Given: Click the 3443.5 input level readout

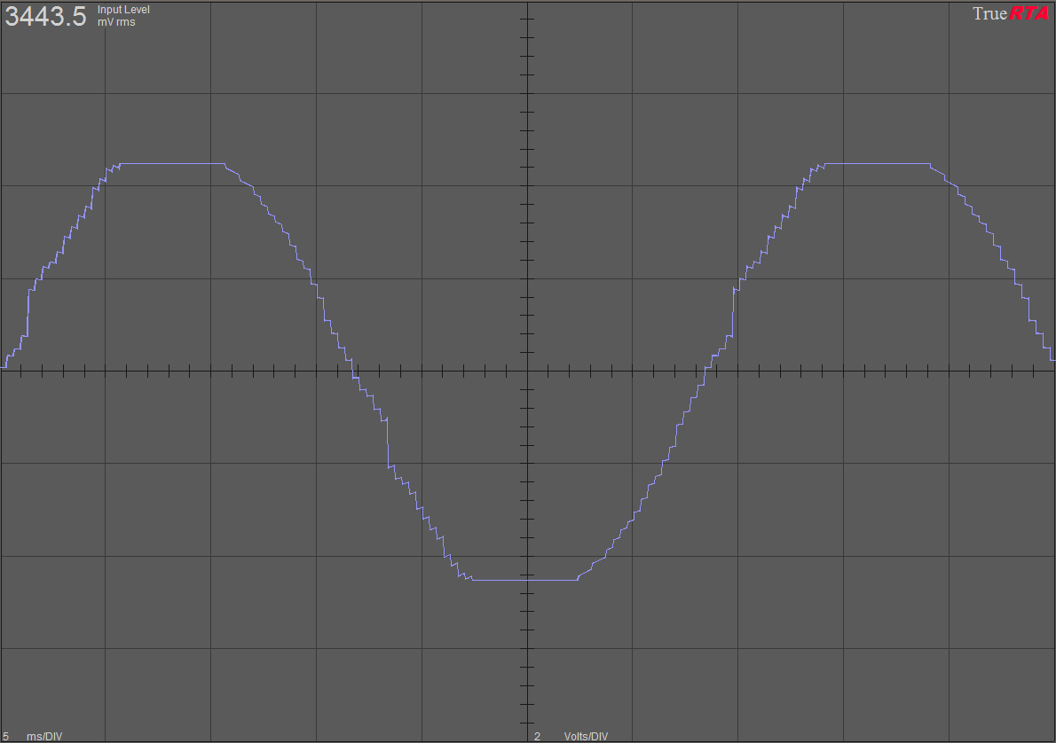Looking at the screenshot, I should (x=46, y=16).
